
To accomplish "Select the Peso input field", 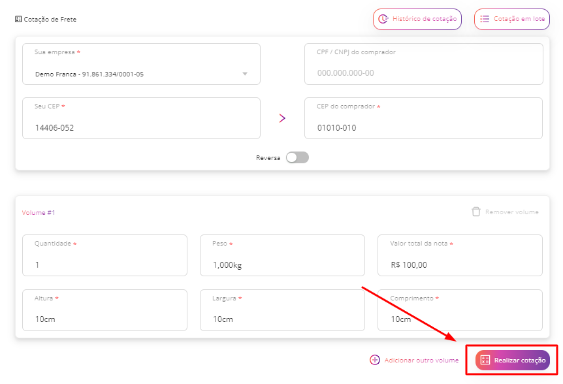I will click(282, 255).
